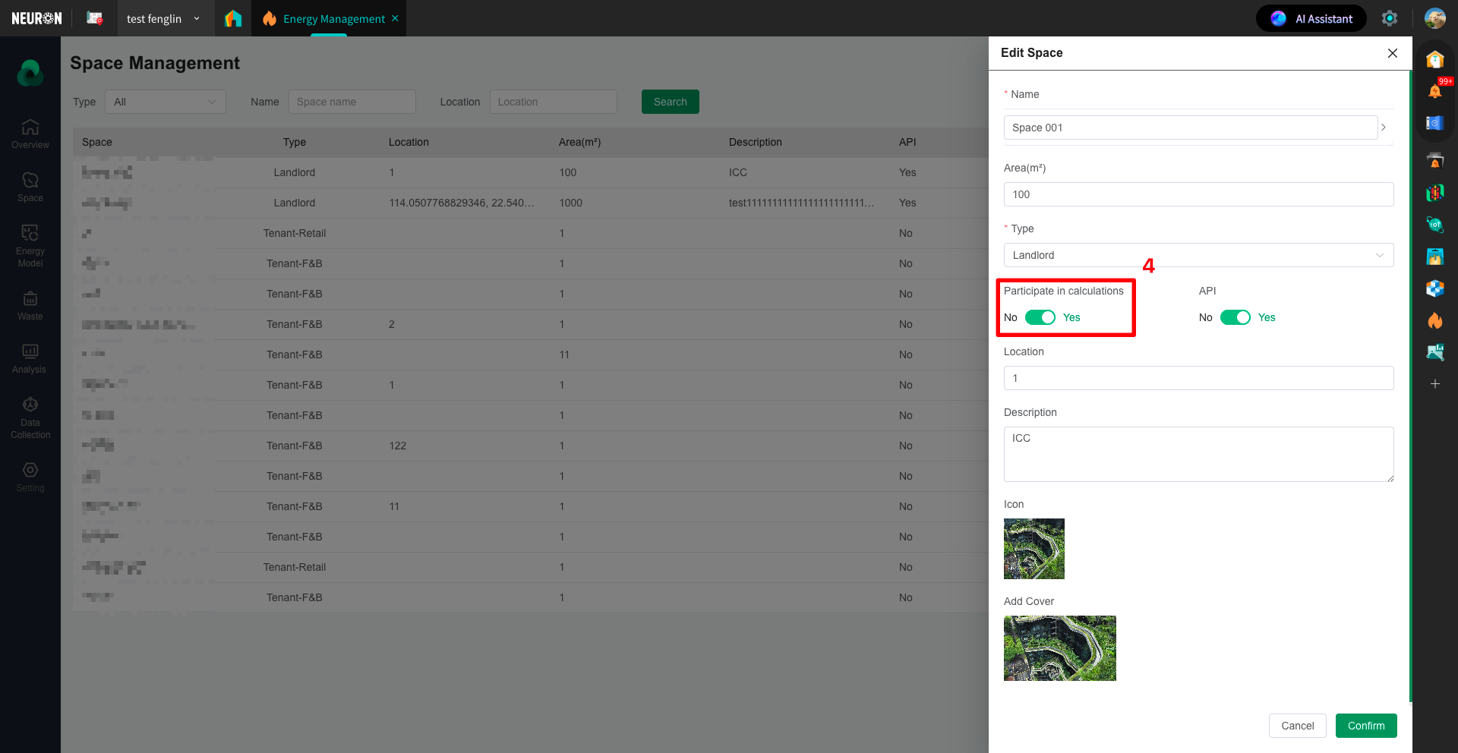
Task: Open Analysis in the left sidebar
Action: pyautogui.click(x=30, y=358)
